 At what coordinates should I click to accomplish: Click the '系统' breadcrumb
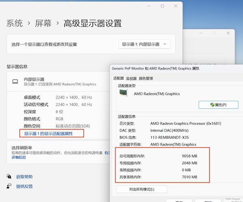(x=15, y=23)
